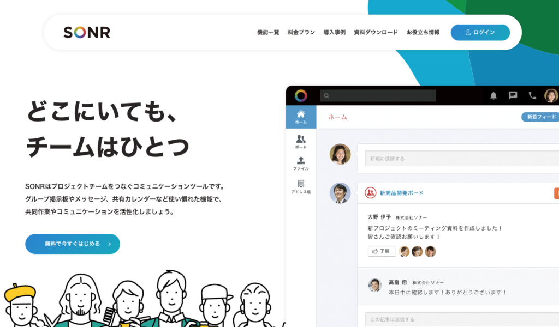The height and width of the screenshot is (327, 559).
Task: Open the notification bell icon
Action: point(493,95)
